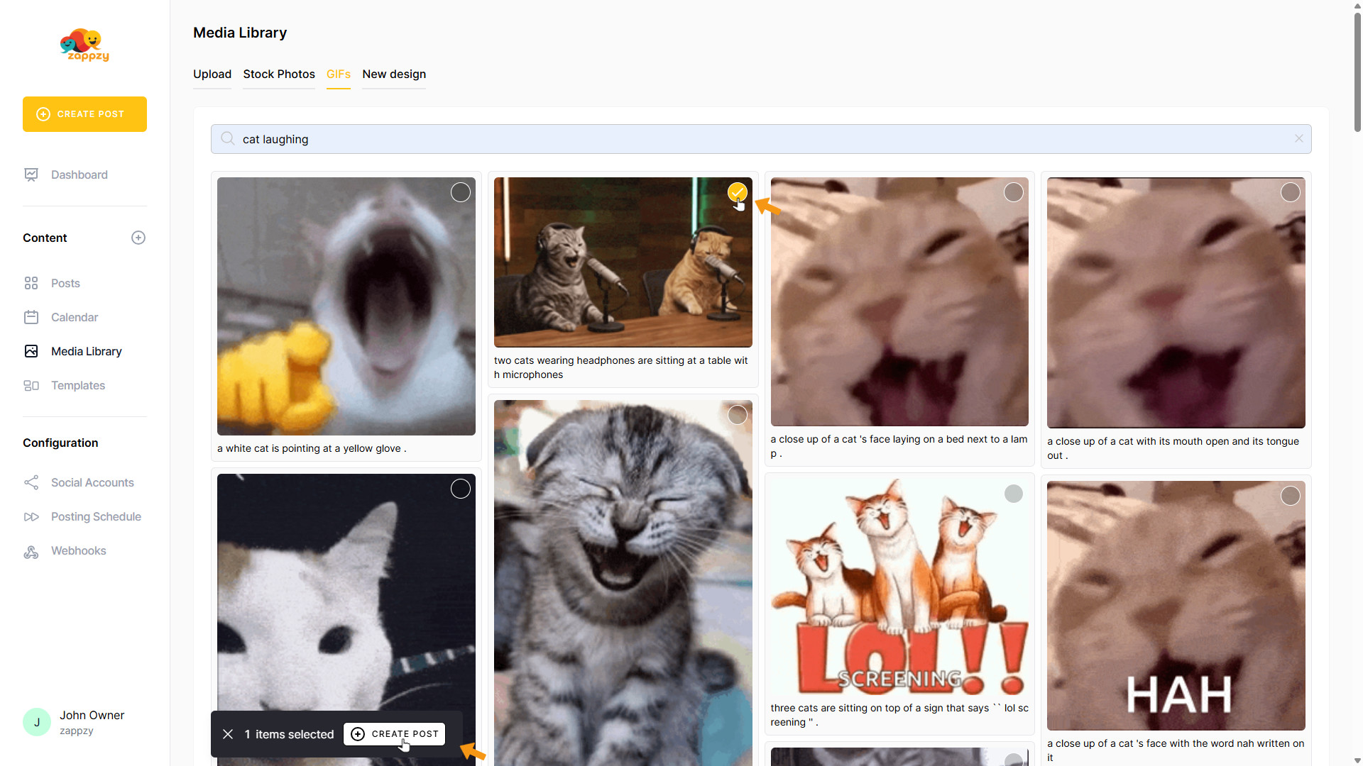
Task: Dismiss selection bar with X icon
Action: tap(228, 734)
